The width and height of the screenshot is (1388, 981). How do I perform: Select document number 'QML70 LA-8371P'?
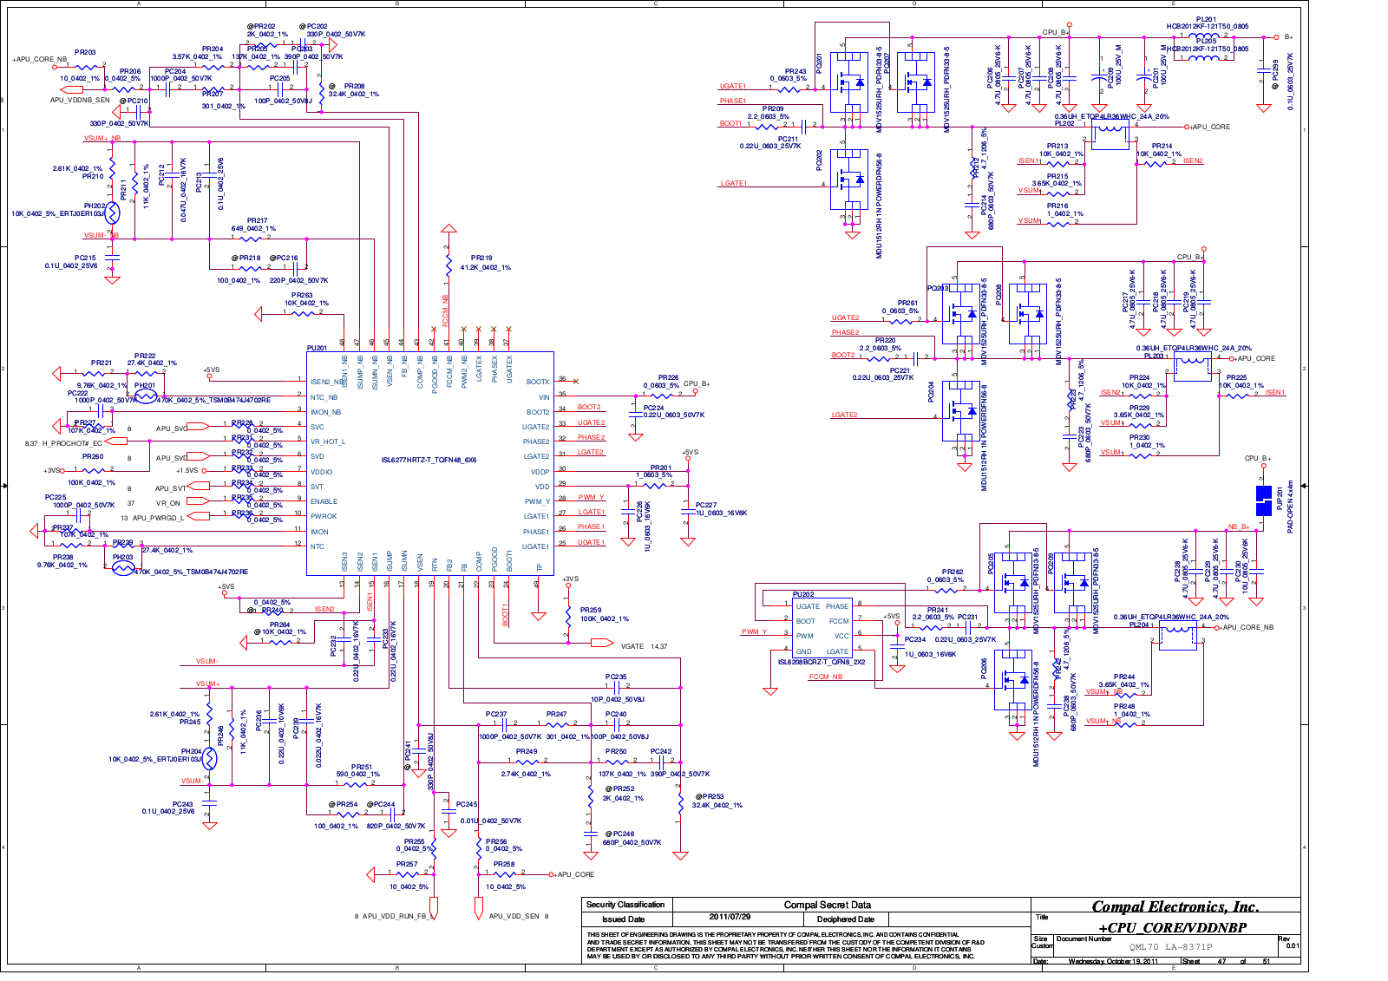point(1170,947)
